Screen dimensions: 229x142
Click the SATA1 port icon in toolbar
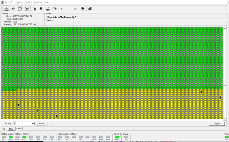6,9
